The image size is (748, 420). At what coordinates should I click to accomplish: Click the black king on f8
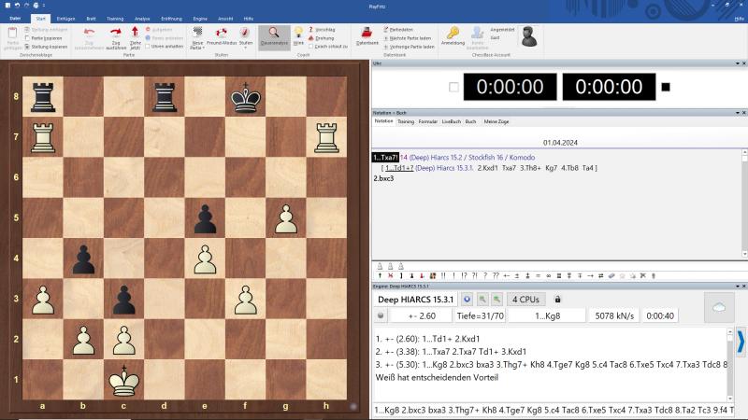pos(246,98)
